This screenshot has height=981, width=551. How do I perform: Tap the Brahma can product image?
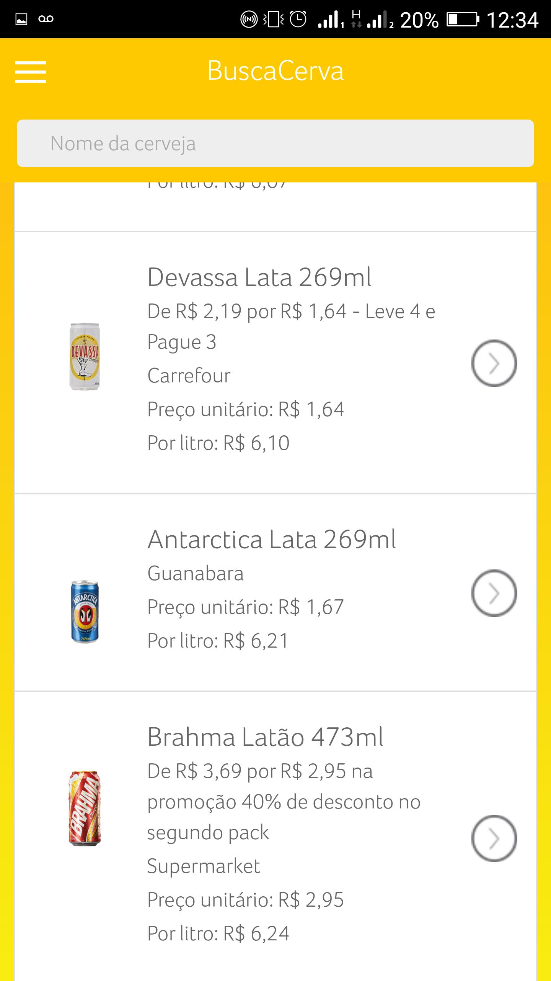(85, 809)
